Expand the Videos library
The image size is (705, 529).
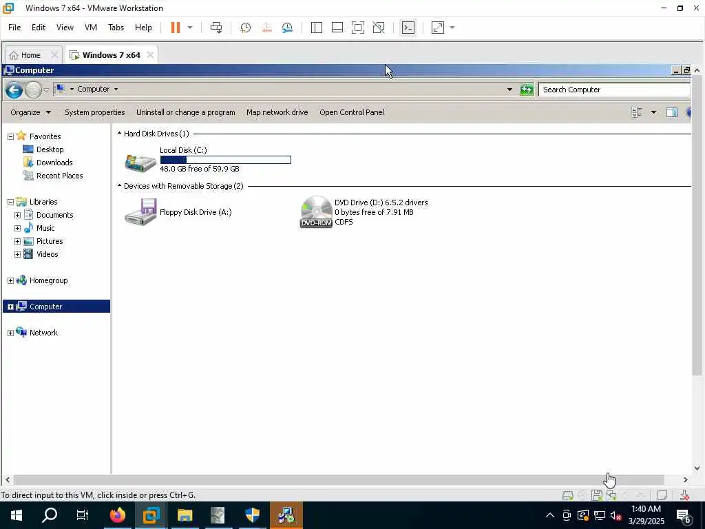click(x=17, y=254)
